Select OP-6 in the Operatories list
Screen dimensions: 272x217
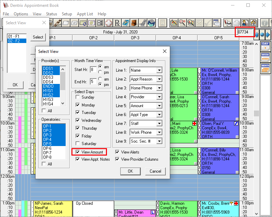tap(54, 148)
